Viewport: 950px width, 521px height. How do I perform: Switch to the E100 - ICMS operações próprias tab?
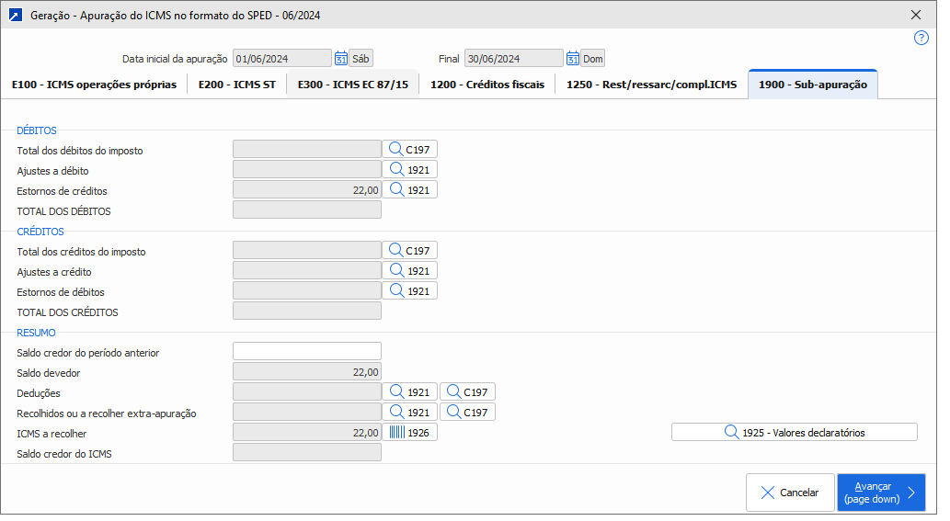[x=94, y=85]
